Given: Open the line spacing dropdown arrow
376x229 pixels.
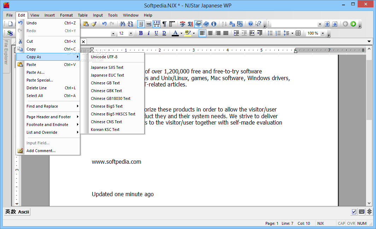Looking at the screenshot, I should coord(292,33).
